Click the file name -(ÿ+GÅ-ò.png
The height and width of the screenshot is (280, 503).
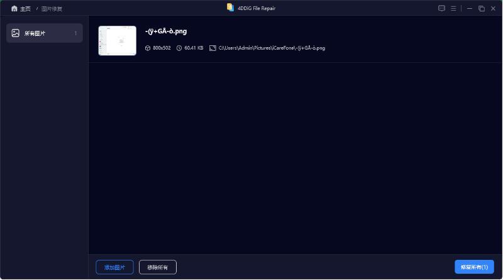click(x=166, y=31)
